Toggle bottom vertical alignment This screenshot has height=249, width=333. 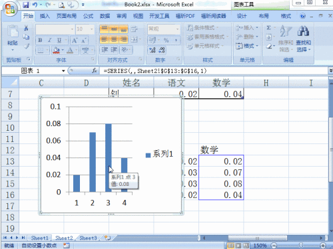click(123, 29)
